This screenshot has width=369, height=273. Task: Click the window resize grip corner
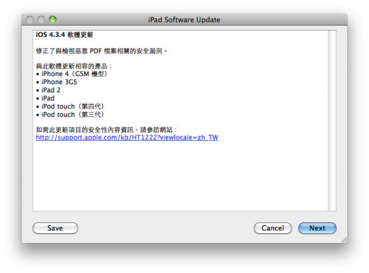coord(344,240)
